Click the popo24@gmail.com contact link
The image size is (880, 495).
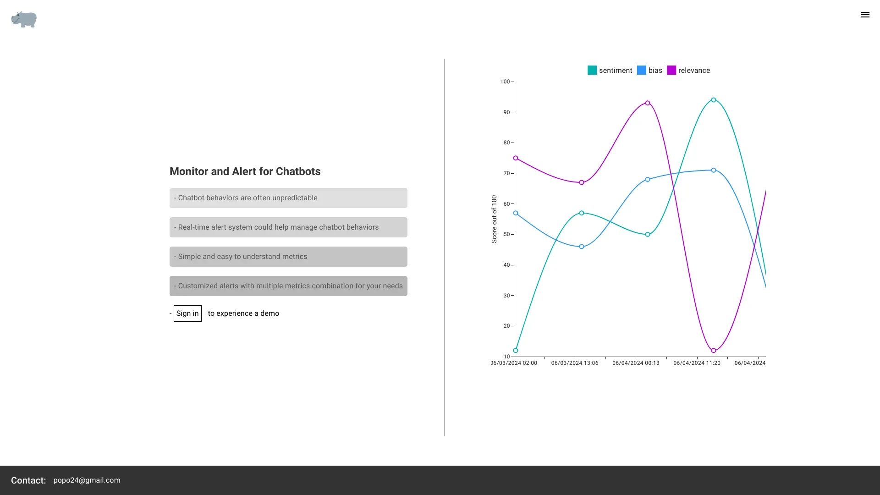click(x=87, y=480)
